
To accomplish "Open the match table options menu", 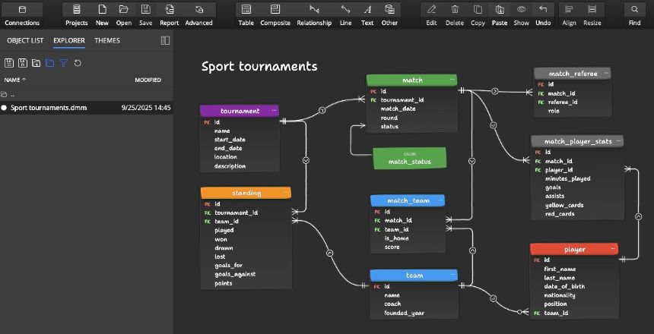I will click(x=452, y=80).
